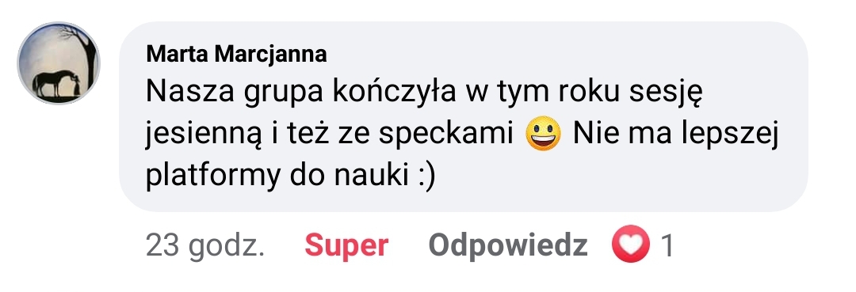Reply using the Odpowiedz button
This screenshot has height=292, width=856.
pyautogui.click(x=508, y=246)
